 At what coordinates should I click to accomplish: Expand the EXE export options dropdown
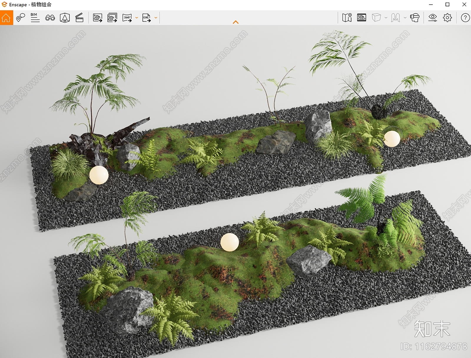pyautogui.click(x=156, y=18)
